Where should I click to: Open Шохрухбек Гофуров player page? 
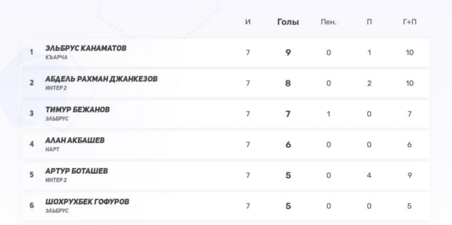(87, 201)
